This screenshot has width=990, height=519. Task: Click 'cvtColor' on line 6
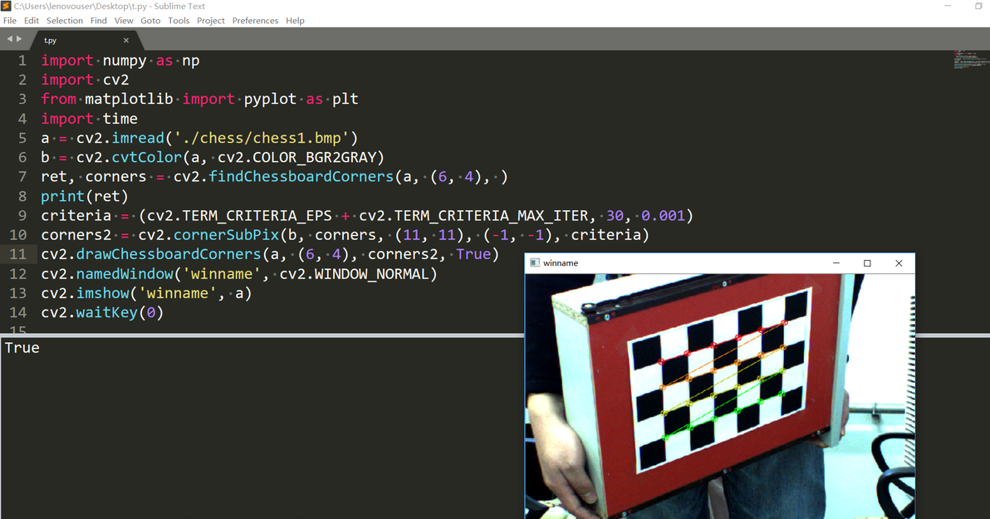(x=146, y=157)
